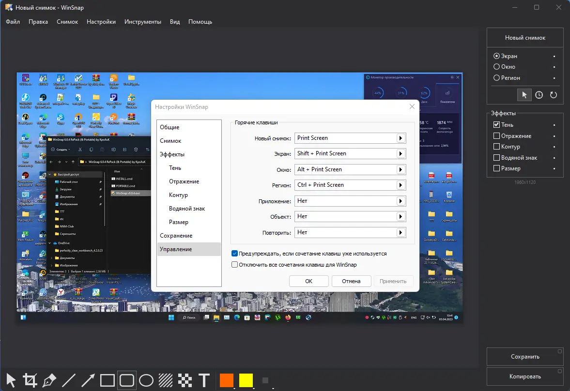Pick the Ellipse shape tool
The height and width of the screenshot is (391, 570).
146,380
